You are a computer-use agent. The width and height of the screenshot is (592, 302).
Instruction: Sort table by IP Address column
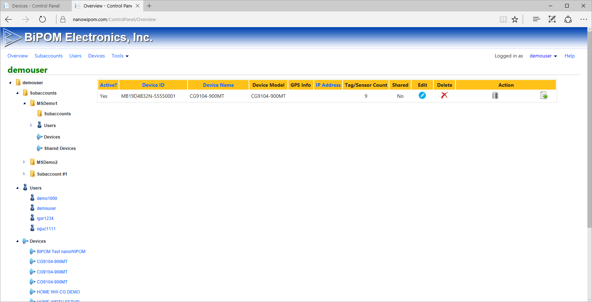tap(328, 85)
